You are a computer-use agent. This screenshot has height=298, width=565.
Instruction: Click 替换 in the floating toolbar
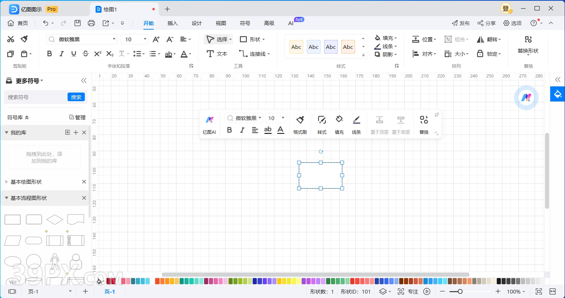tap(424, 125)
